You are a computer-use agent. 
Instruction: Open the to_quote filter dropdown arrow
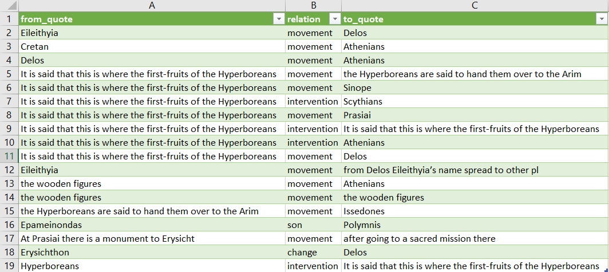click(x=601, y=19)
